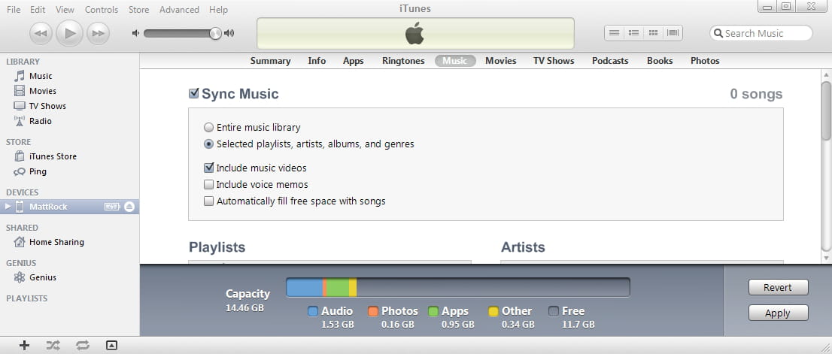Uncheck the Sync Music checkbox
The width and height of the screenshot is (832, 354).
[194, 94]
